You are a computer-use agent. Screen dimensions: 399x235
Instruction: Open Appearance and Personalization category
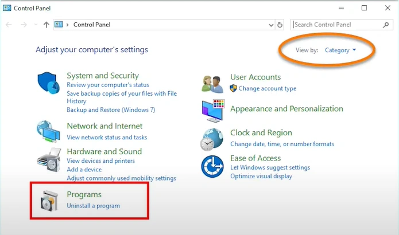287,109
